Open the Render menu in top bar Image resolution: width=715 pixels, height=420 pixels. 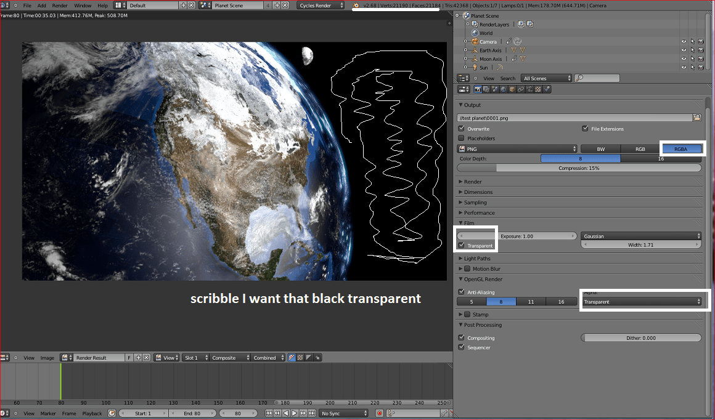point(60,6)
